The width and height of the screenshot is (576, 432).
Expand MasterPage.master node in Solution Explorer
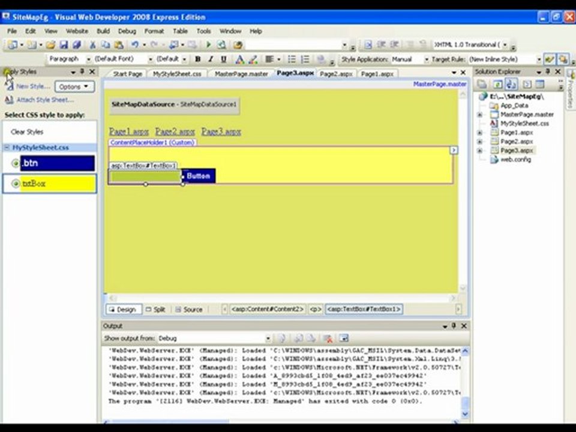coord(479,115)
